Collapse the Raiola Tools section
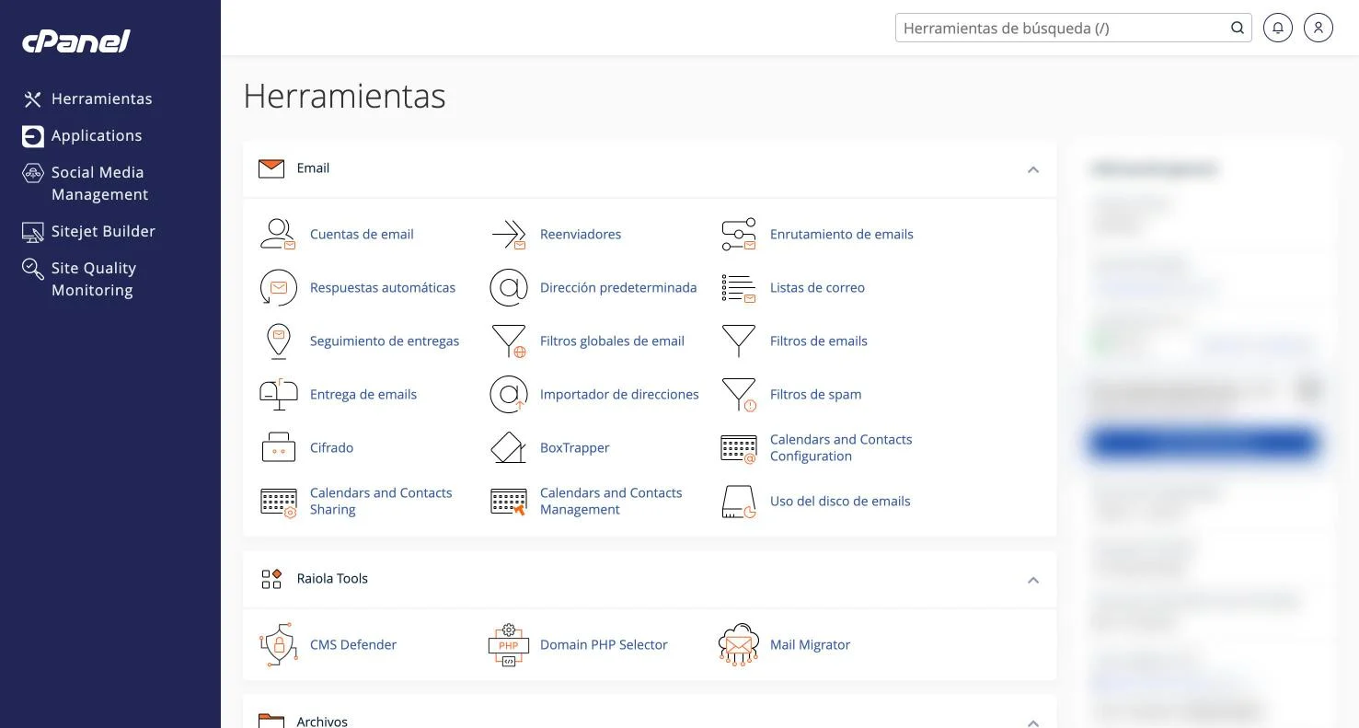 1033,580
